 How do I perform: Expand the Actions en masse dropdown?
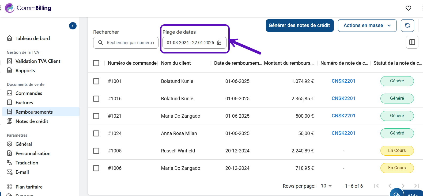[367, 25]
